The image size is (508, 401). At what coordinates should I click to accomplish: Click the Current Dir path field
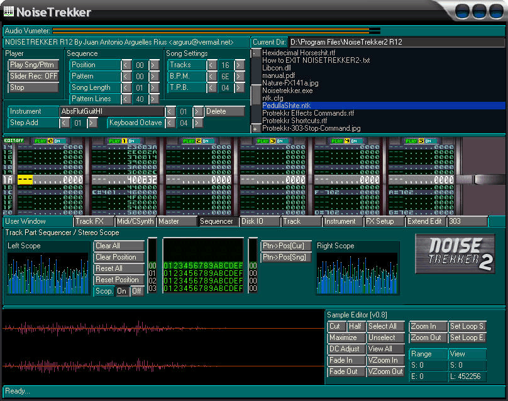pos(397,42)
